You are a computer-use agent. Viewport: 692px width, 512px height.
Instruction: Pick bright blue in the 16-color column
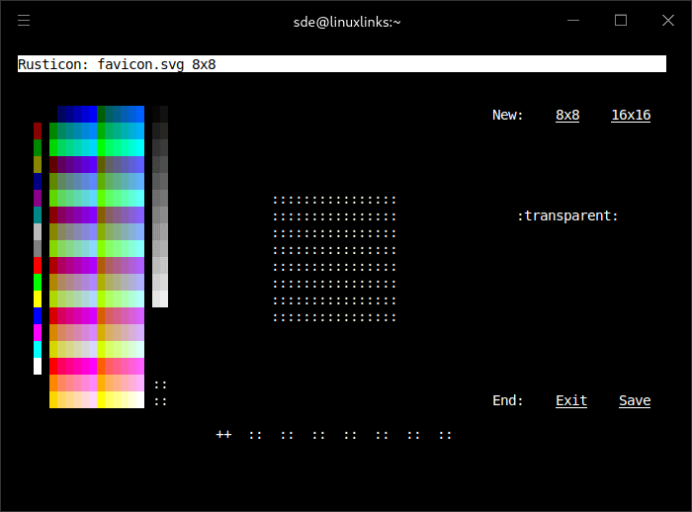pos(38,315)
